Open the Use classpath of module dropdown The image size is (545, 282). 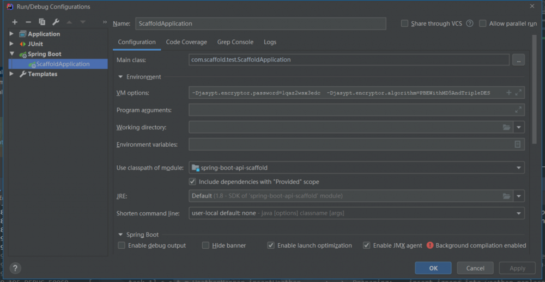pos(519,167)
